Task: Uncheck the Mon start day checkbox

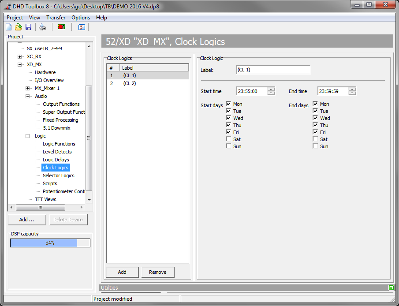Action: [x=228, y=104]
